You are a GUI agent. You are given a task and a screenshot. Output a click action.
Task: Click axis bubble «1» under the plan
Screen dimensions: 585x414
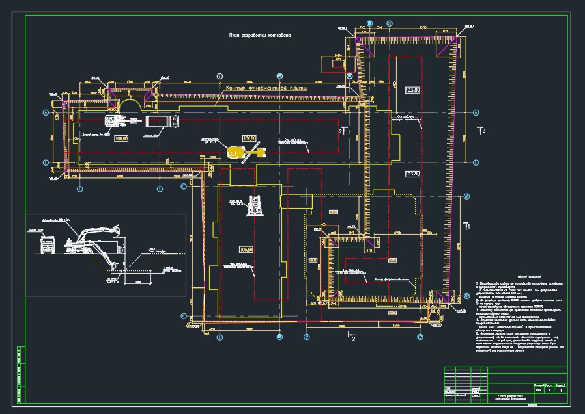(79, 189)
